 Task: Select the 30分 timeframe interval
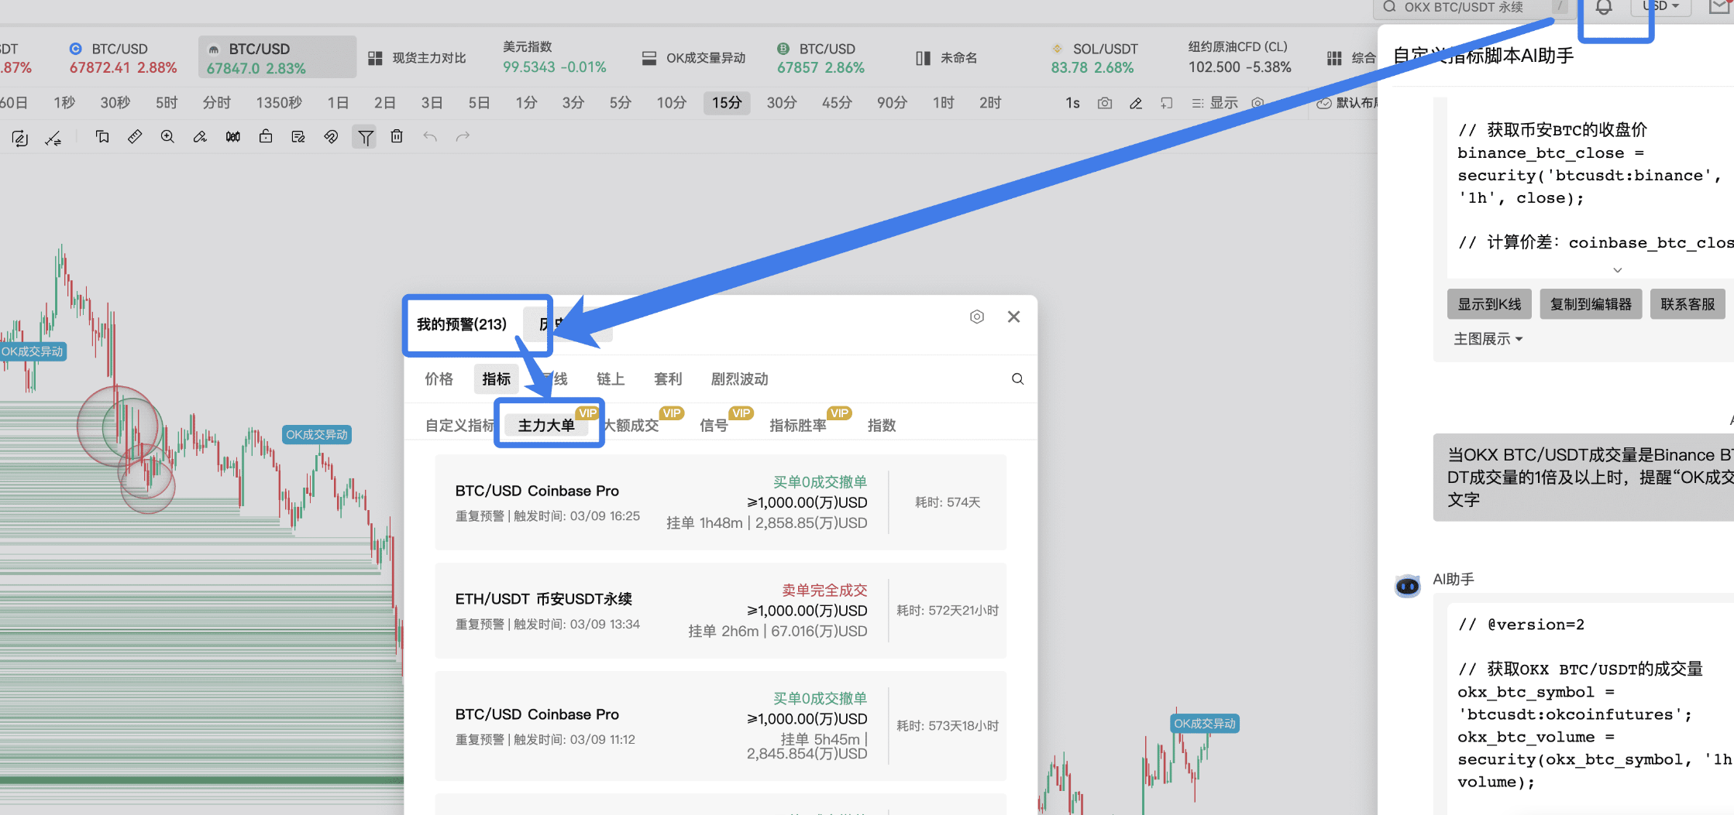pos(781,103)
